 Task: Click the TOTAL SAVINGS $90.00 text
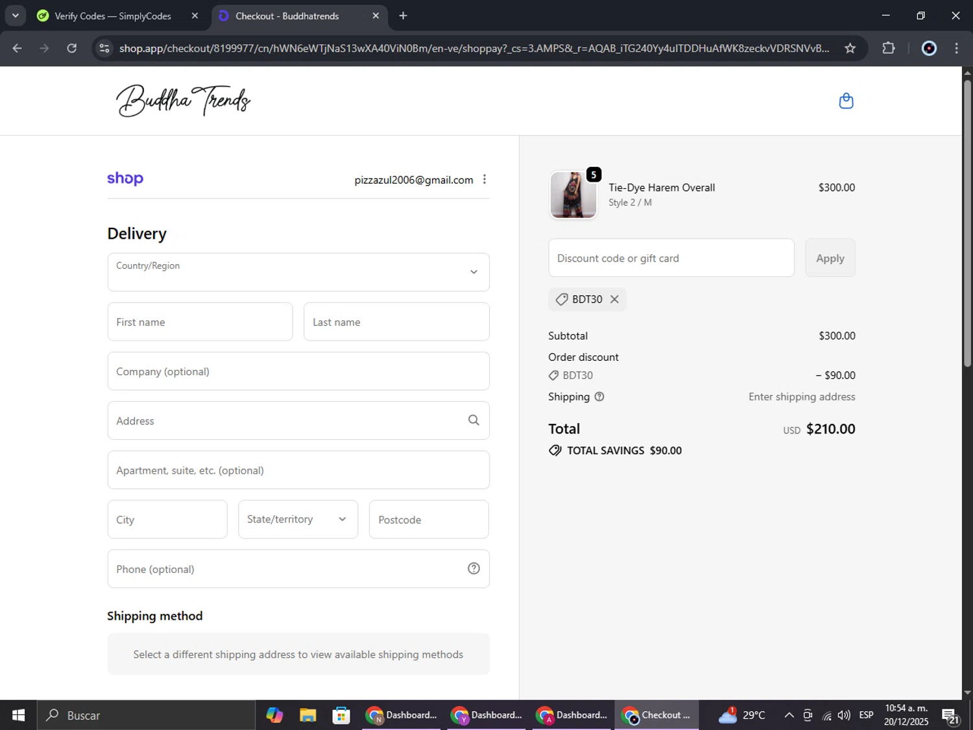click(624, 450)
